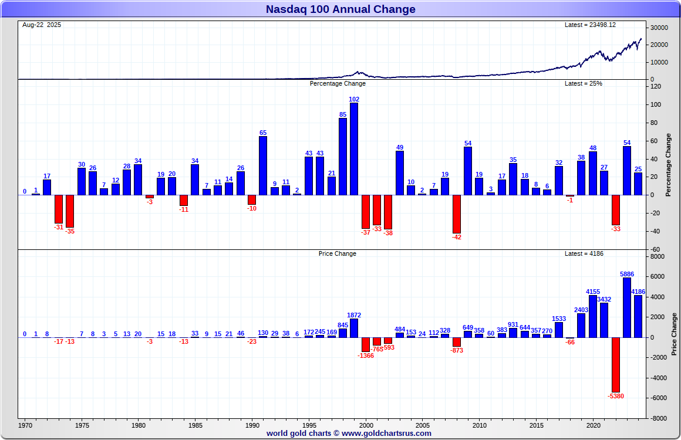Click the 931 price change label

pos(513,324)
